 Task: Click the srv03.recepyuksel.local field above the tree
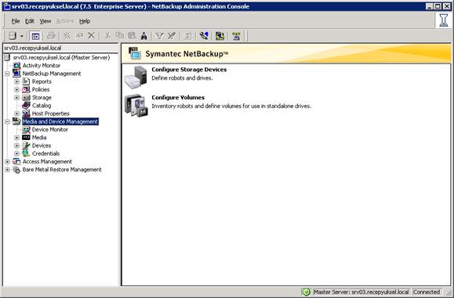pos(60,48)
